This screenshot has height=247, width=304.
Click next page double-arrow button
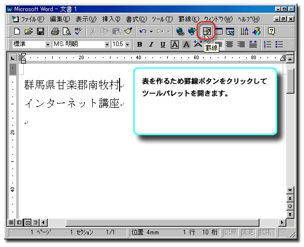coord(290,214)
